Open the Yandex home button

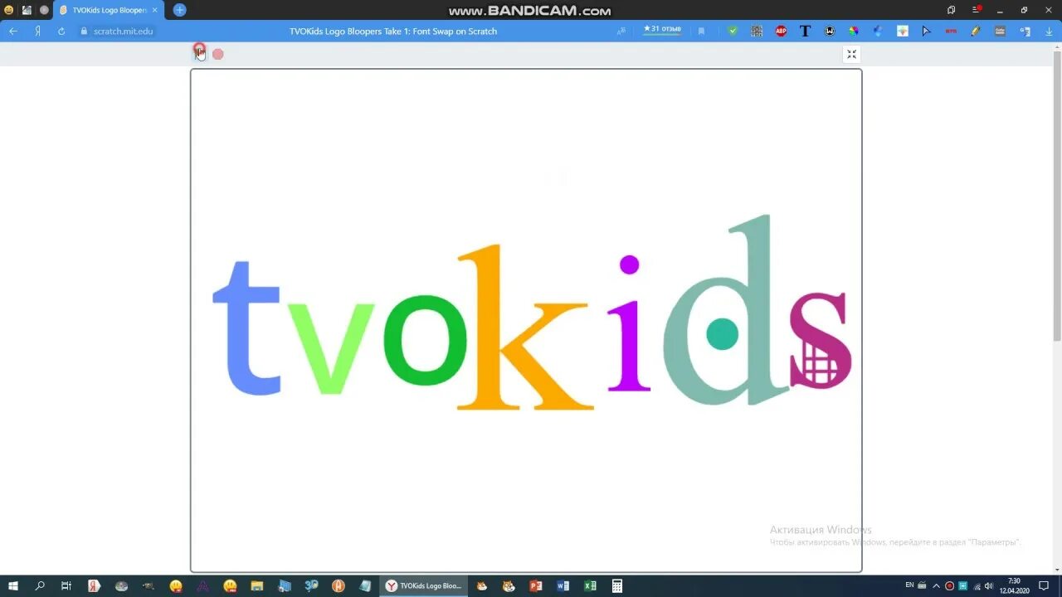(37, 32)
